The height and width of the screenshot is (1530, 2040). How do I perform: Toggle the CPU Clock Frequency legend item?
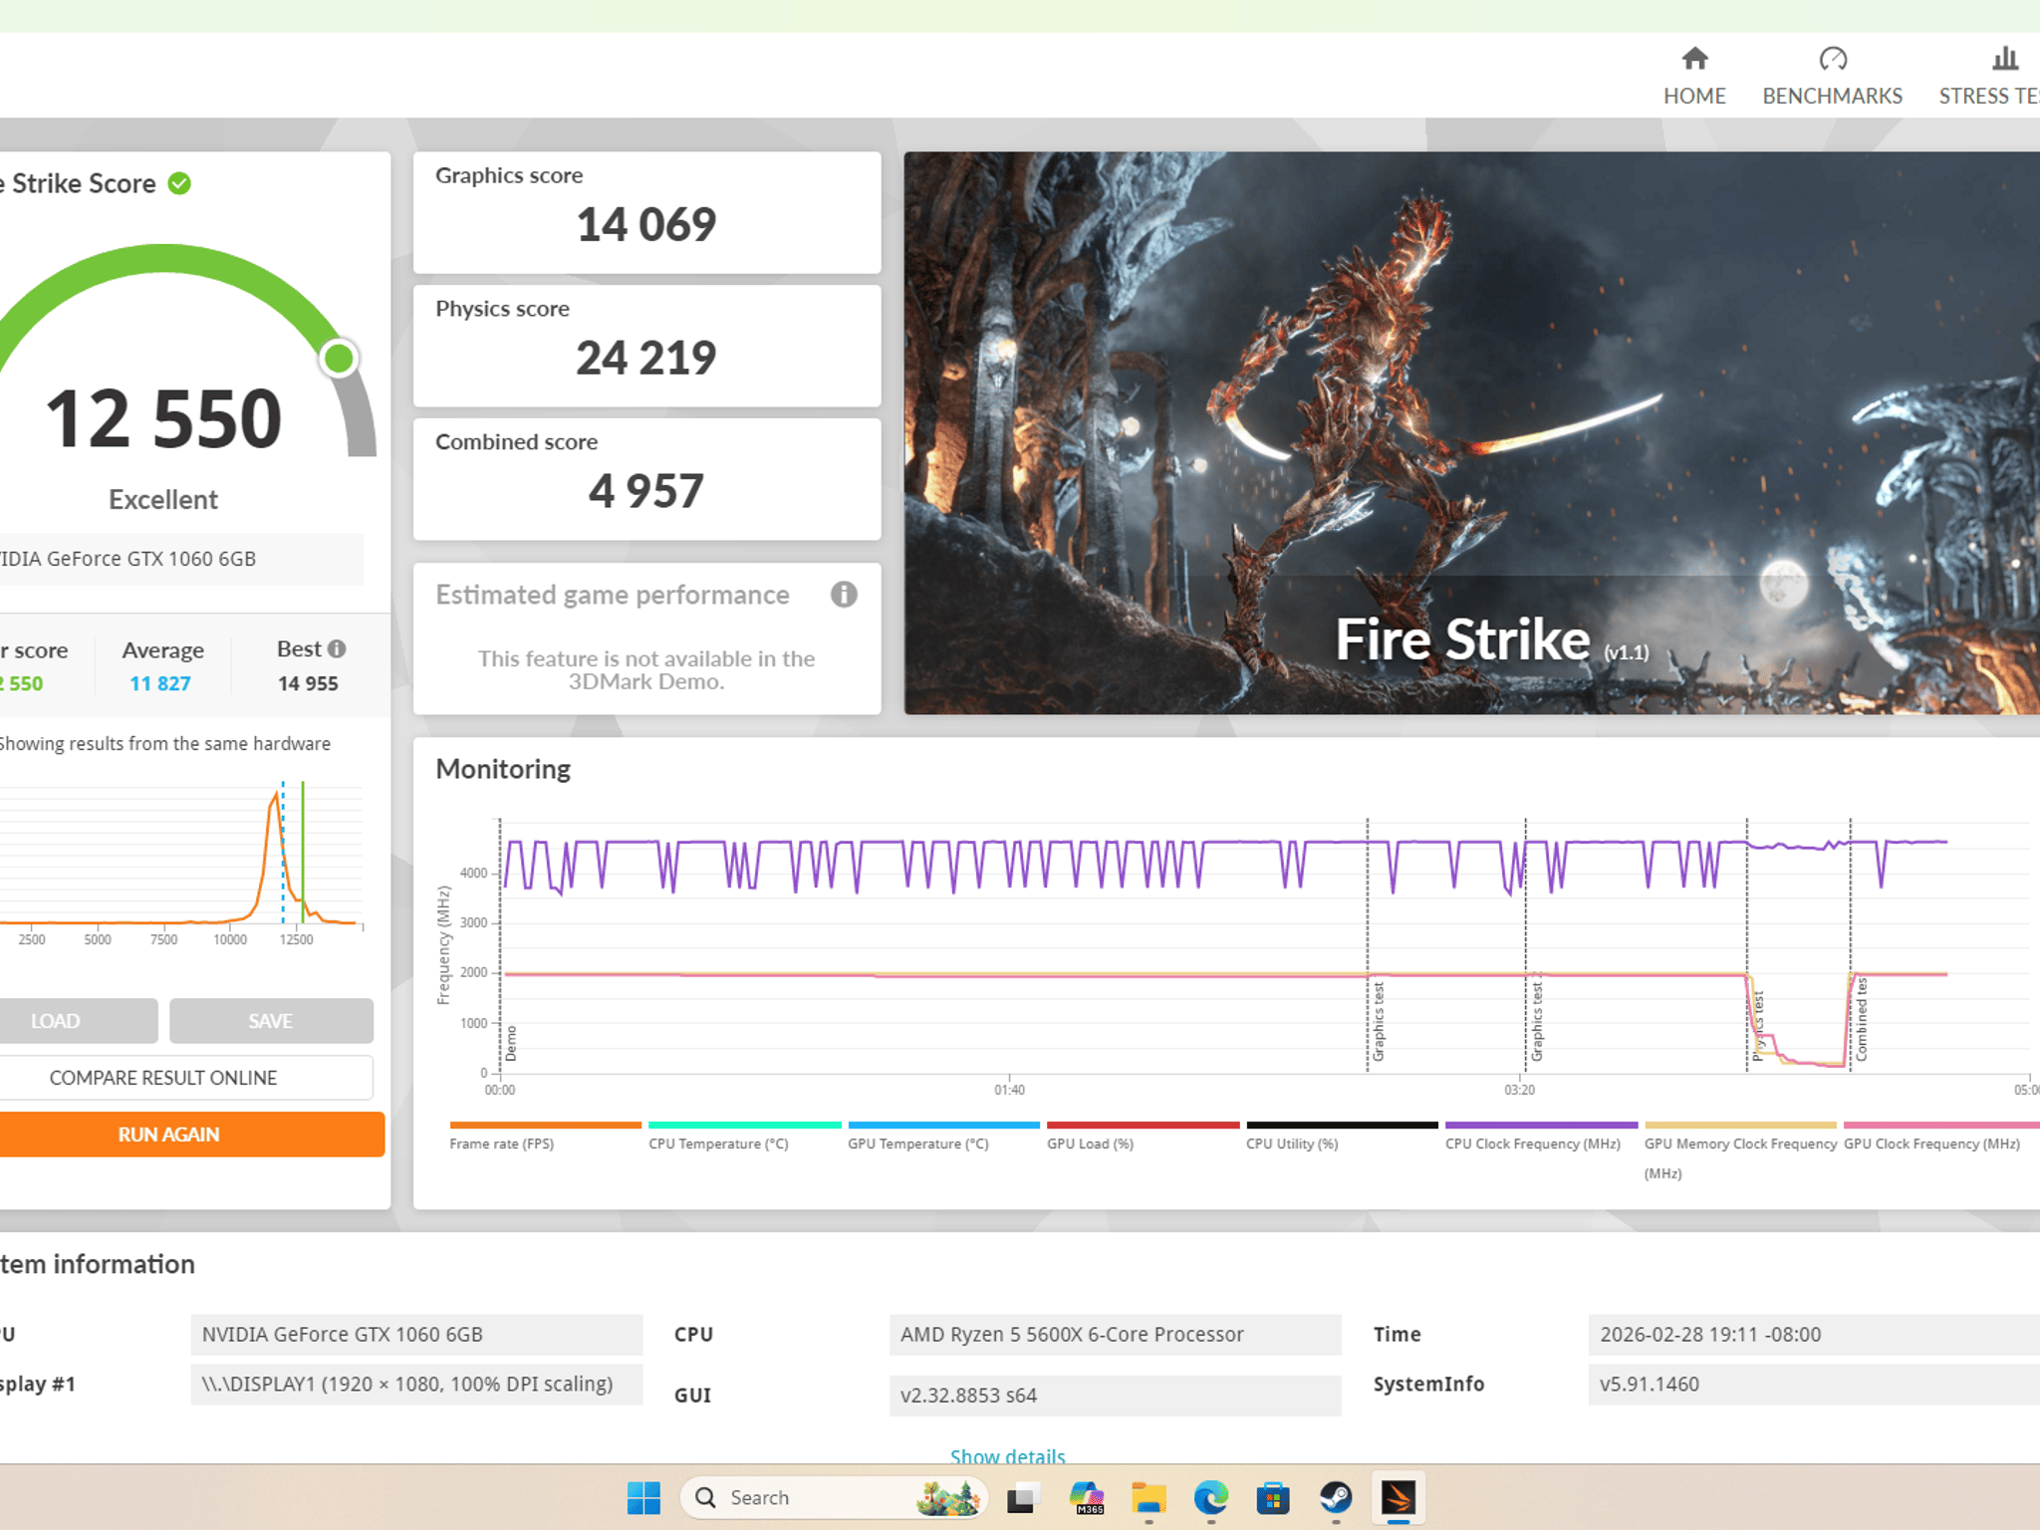pyautogui.click(x=1541, y=1138)
